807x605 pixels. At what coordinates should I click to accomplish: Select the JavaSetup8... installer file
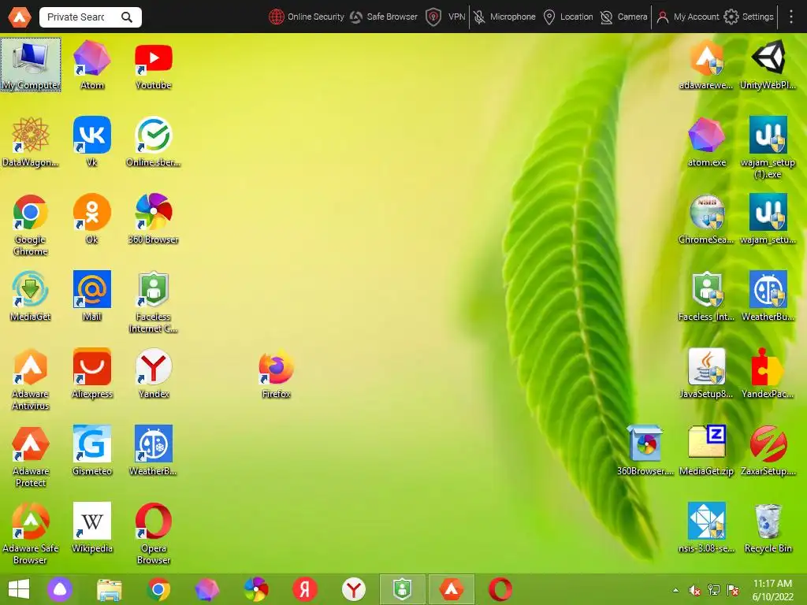[x=706, y=373]
